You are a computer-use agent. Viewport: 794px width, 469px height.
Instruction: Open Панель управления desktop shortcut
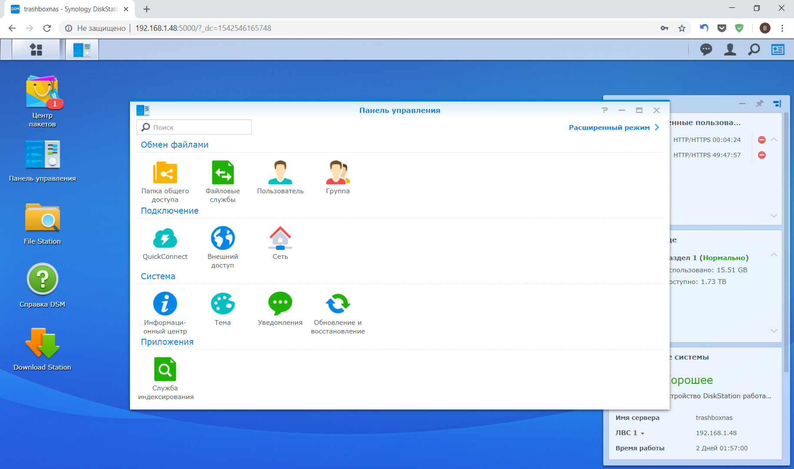pos(43,161)
